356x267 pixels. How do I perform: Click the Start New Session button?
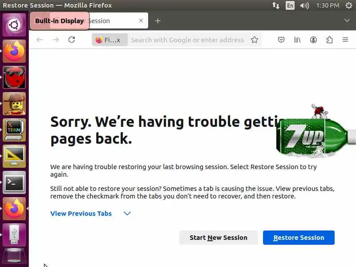point(218,238)
